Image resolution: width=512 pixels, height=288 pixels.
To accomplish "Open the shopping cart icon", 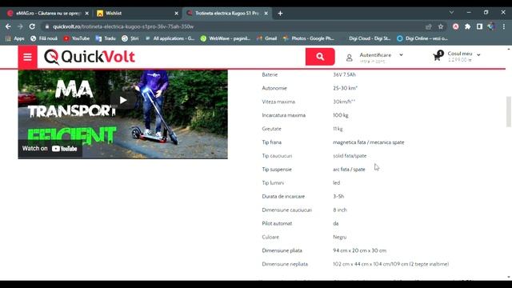I will click(x=438, y=57).
